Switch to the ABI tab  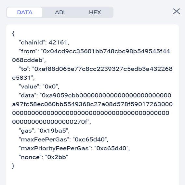click(60, 12)
